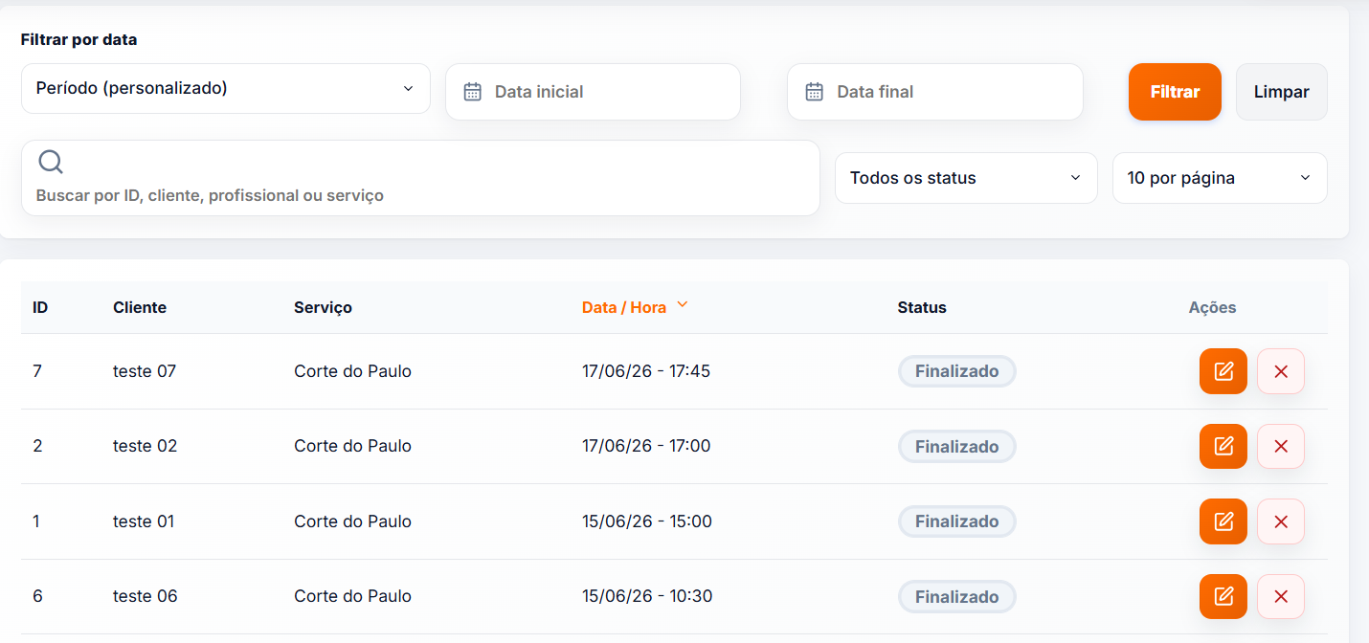Click date 15/06/26 - 10:30

[x=647, y=596]
